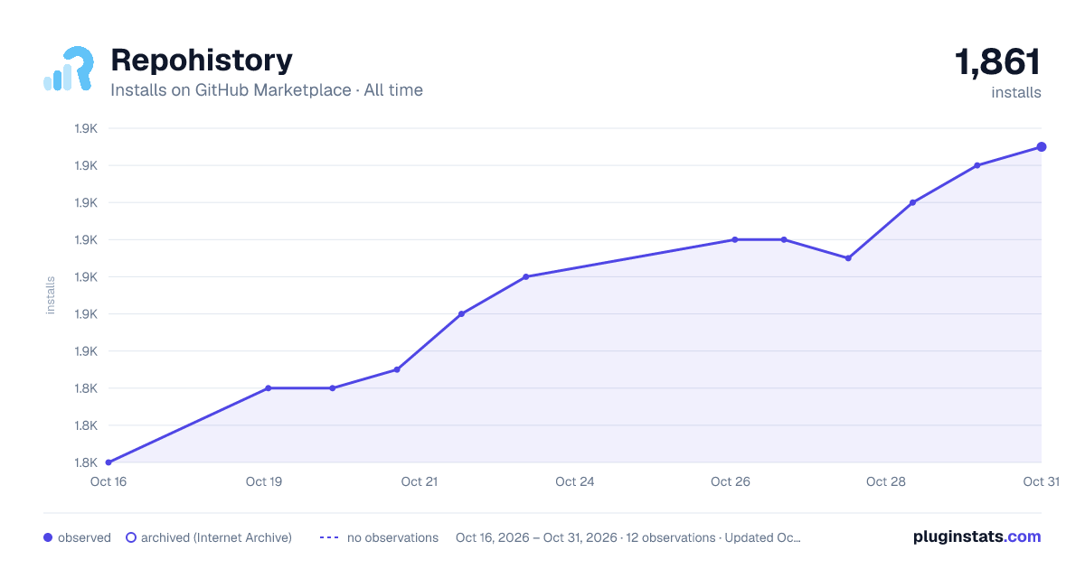1085x569 pixels.
Task: Select the dip data point before Oct 28
Action: point(848,258)
